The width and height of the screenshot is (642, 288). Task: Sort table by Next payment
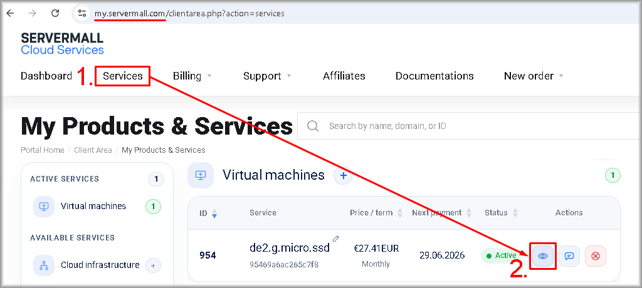[442, 213]
